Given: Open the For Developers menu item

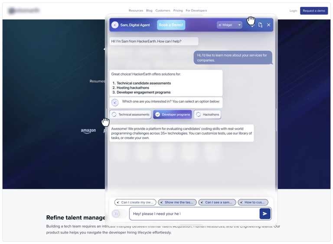Looking at the screenshot, I should pos(196,10).
